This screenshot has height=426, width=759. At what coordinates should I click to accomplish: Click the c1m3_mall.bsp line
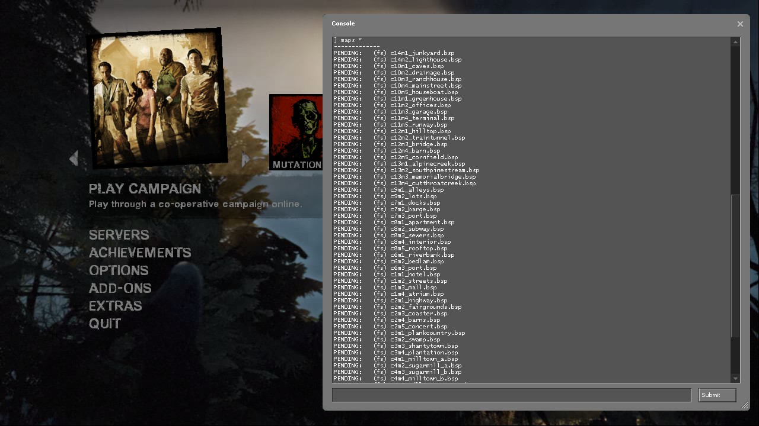click(x=385, y=288)
